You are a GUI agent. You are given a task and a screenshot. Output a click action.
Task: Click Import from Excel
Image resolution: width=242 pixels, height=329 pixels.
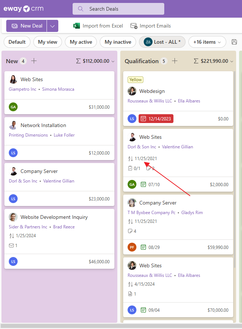tap(98, 26)
